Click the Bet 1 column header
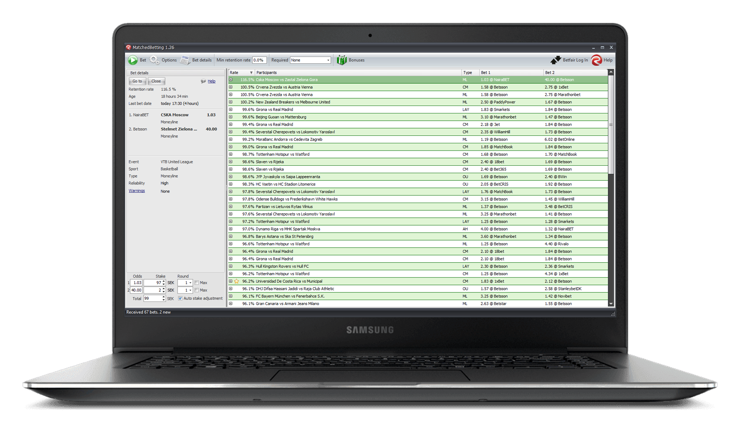The width and height of the screenshot is (744, 423). pyautogui.click(x=511, y=73)
